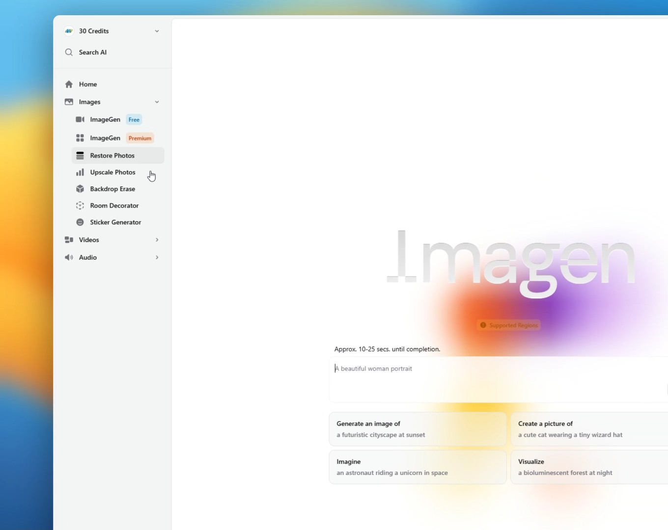Click the ImageGen Premium grid icon
The image size is (668, 530).
tap(80, 138)
